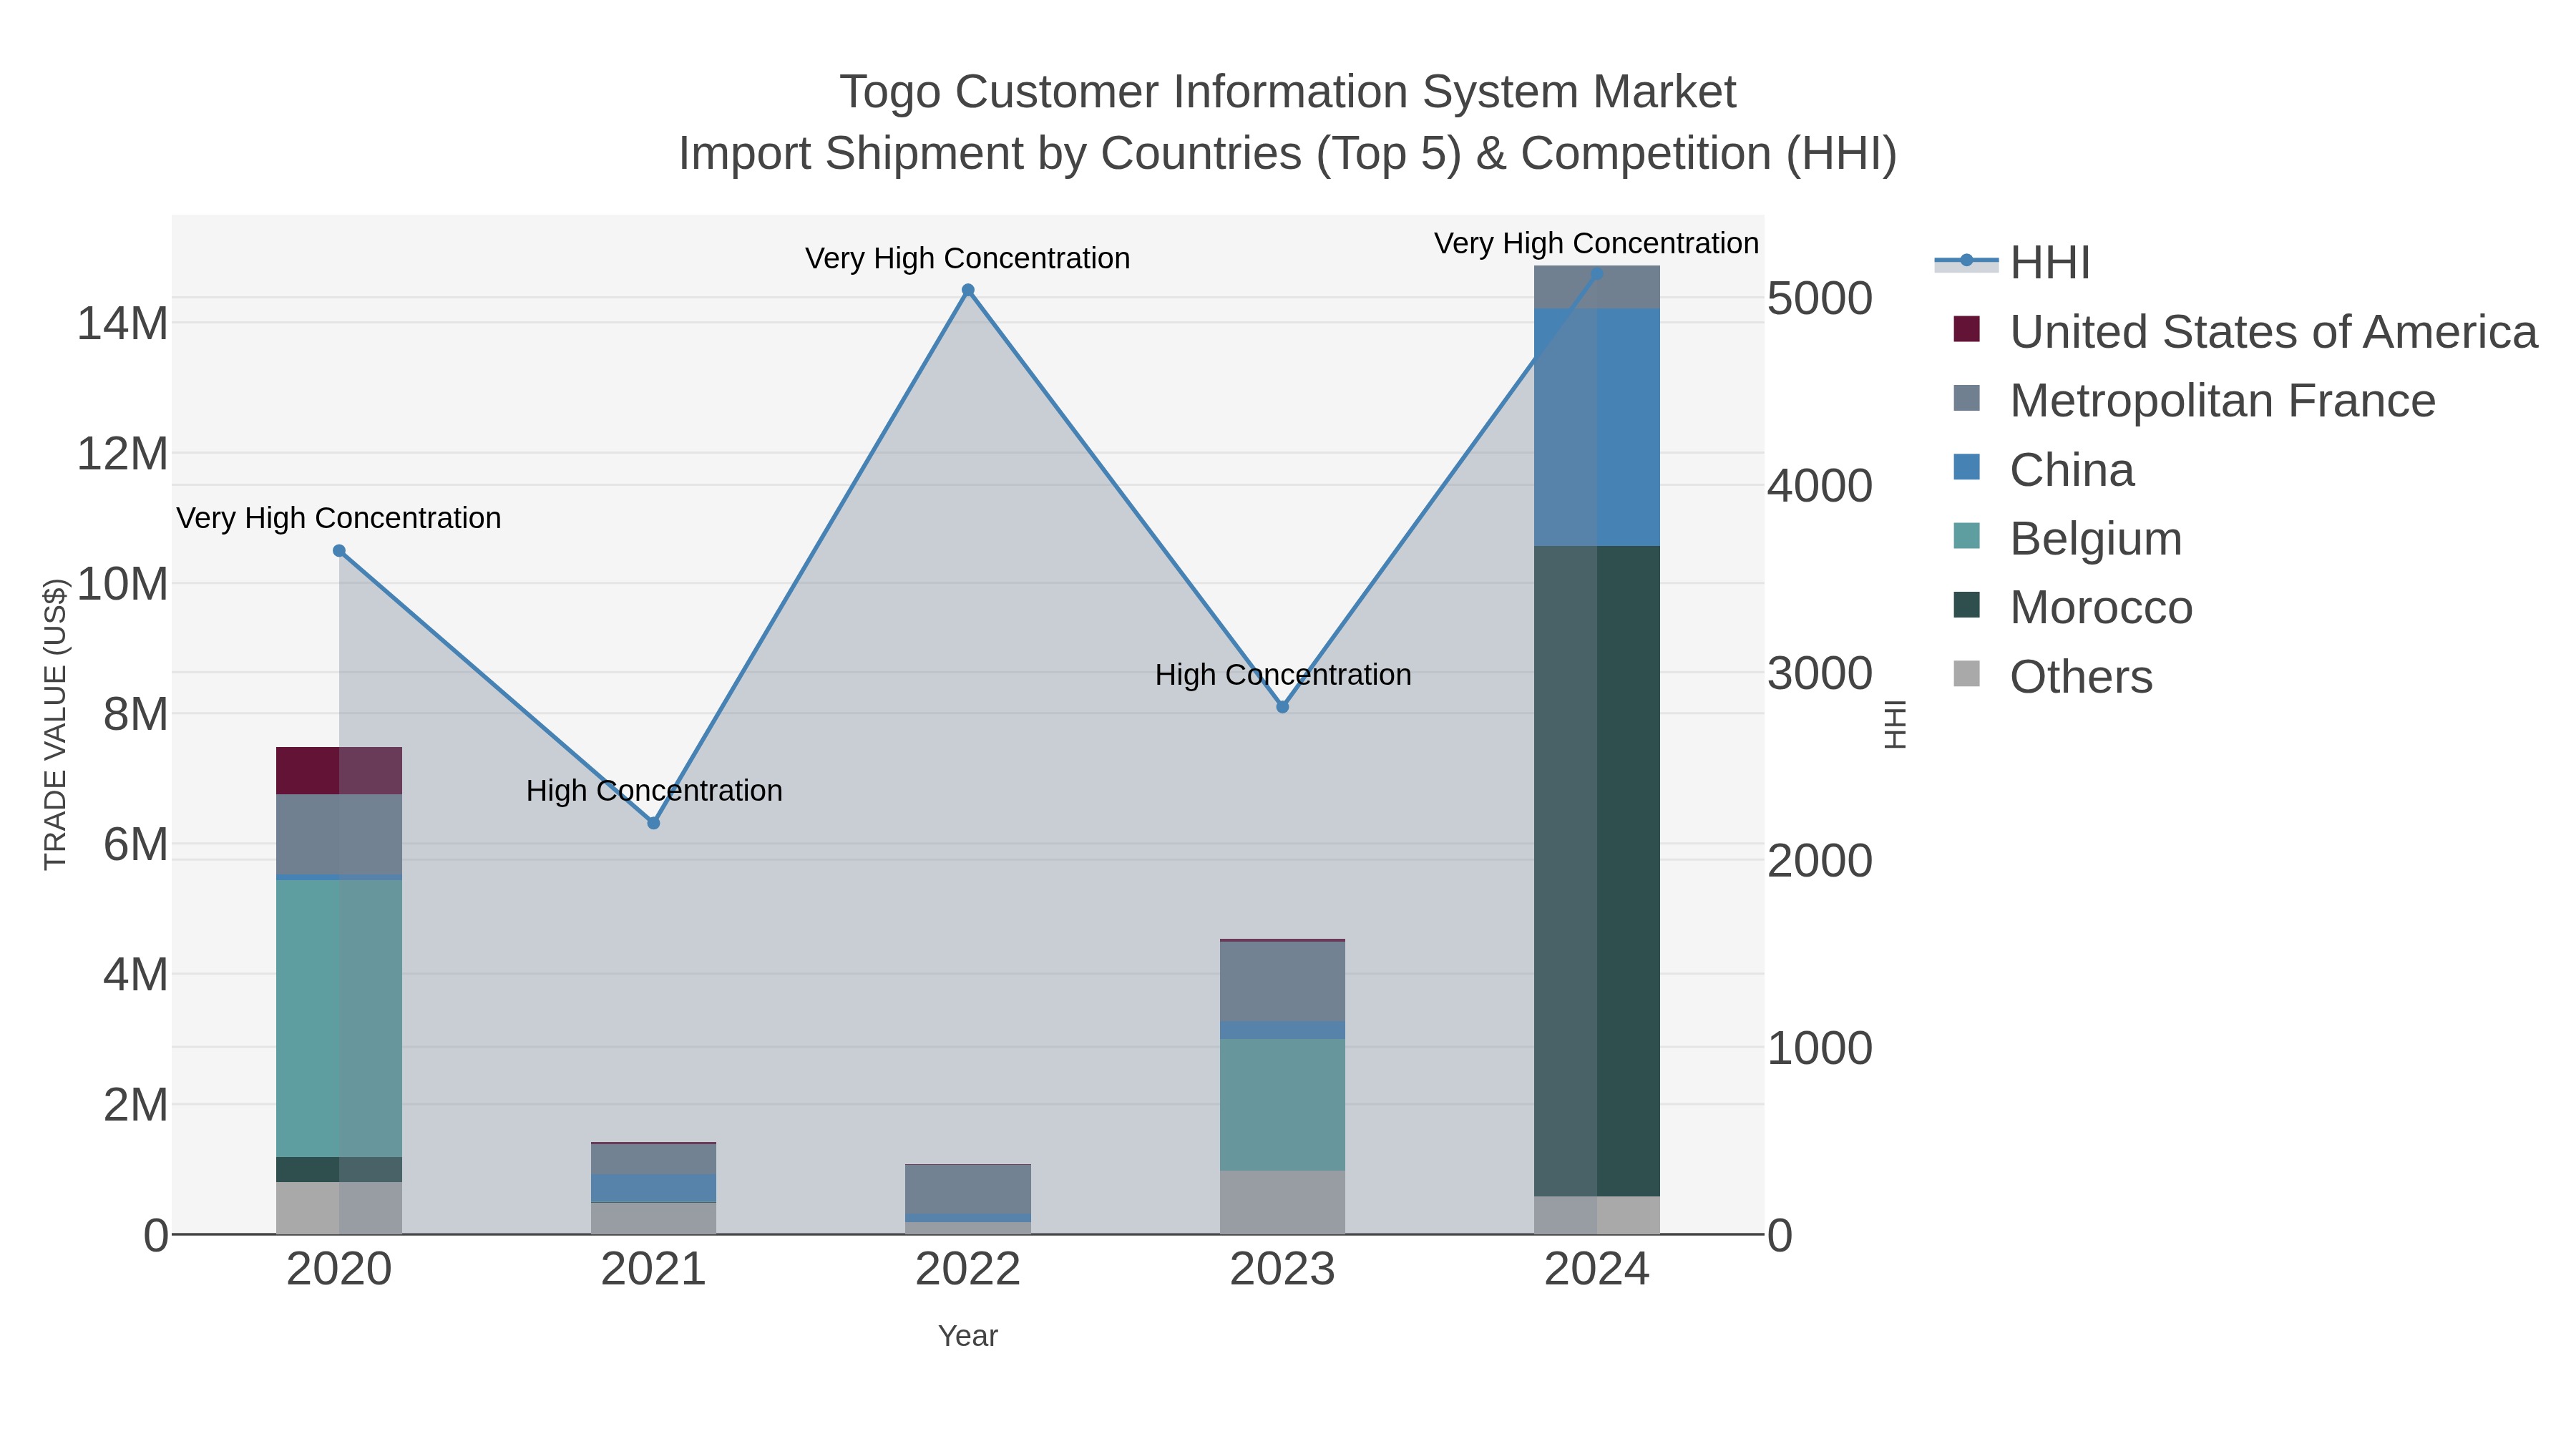The height and width of the screenshot is (1449, 2576).
Task: Click the 'TRADE VALUE (US$)' axis title
Action: tap(55, 724)
